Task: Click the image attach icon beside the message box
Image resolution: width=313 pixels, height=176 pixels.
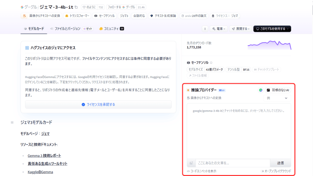Action: click(191, 163)
